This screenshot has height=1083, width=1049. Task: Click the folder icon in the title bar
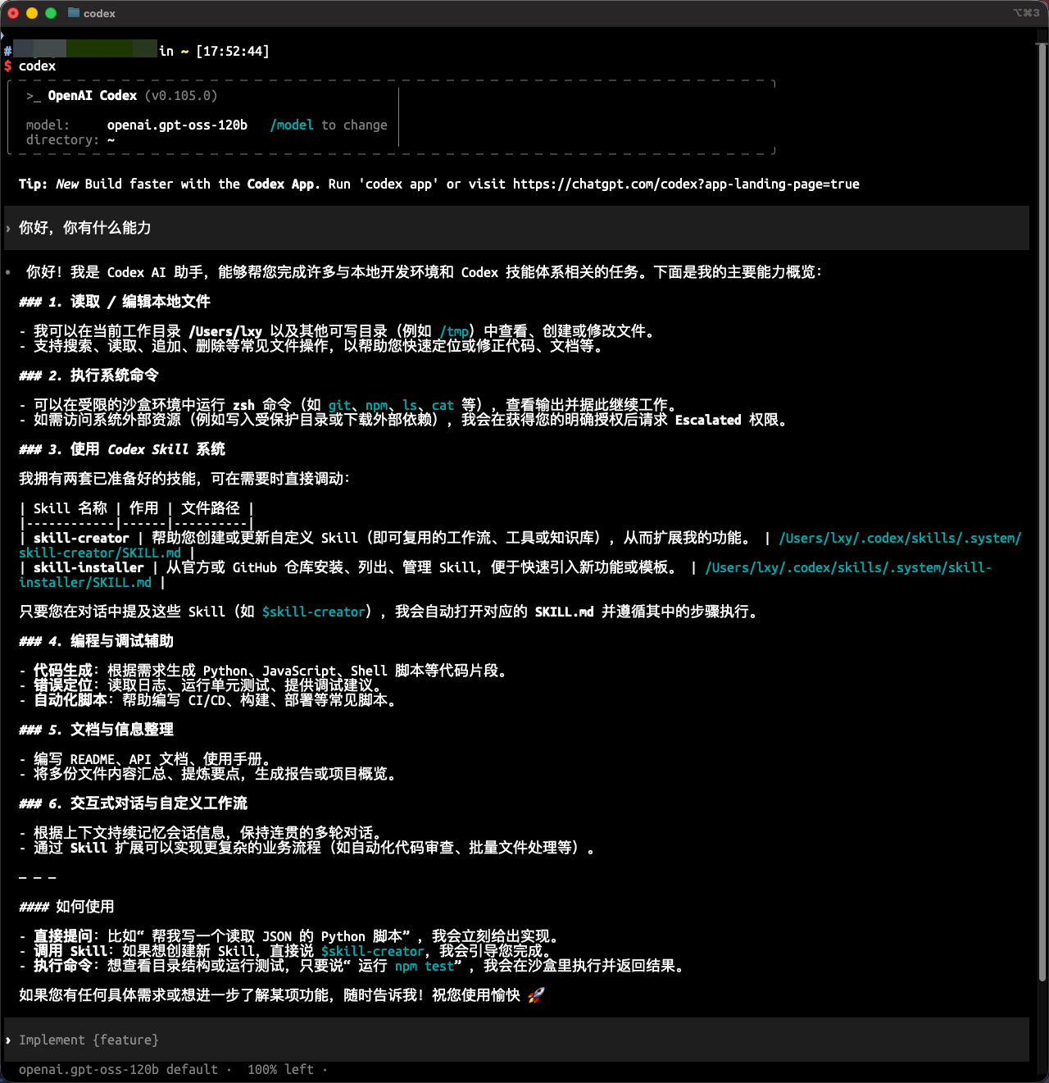coord(74,13)
